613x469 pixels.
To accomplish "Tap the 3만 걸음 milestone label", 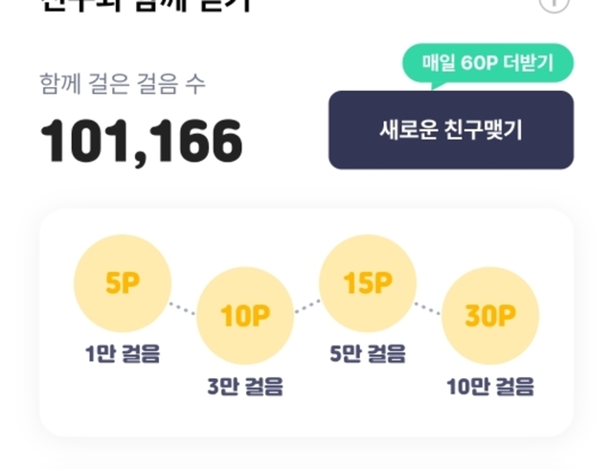I will [x=245, y=388].
